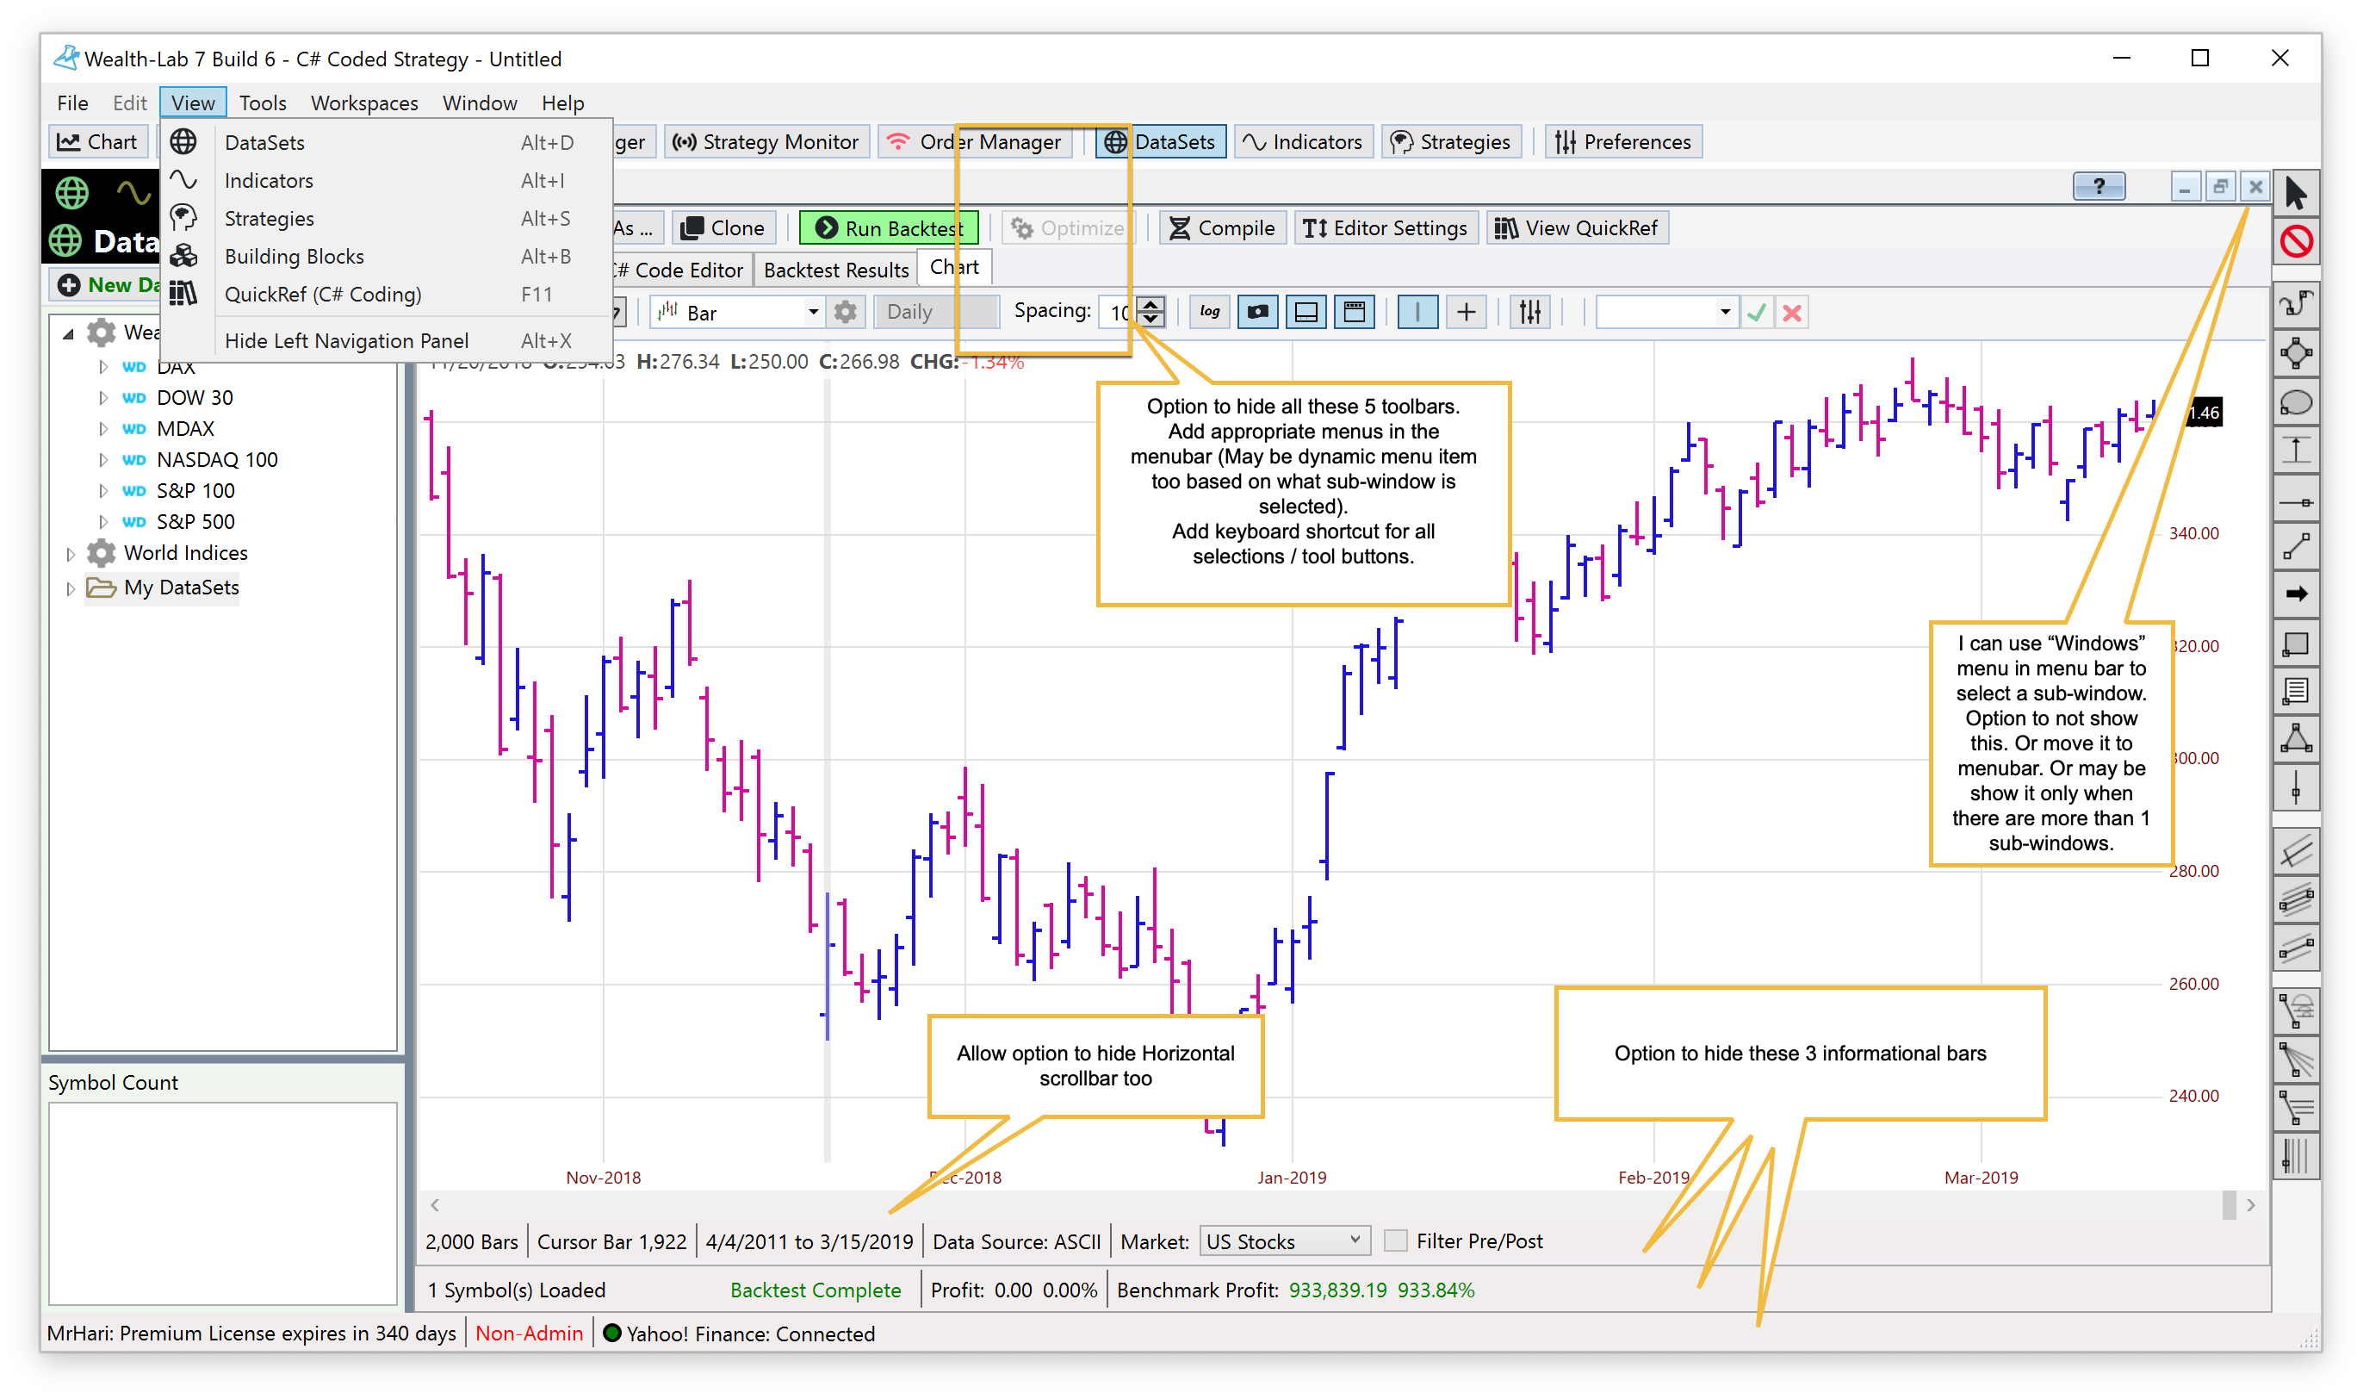Open Editor Settings
The height and width of the screenshot is (1399, 2363).
coord(1384,228)
